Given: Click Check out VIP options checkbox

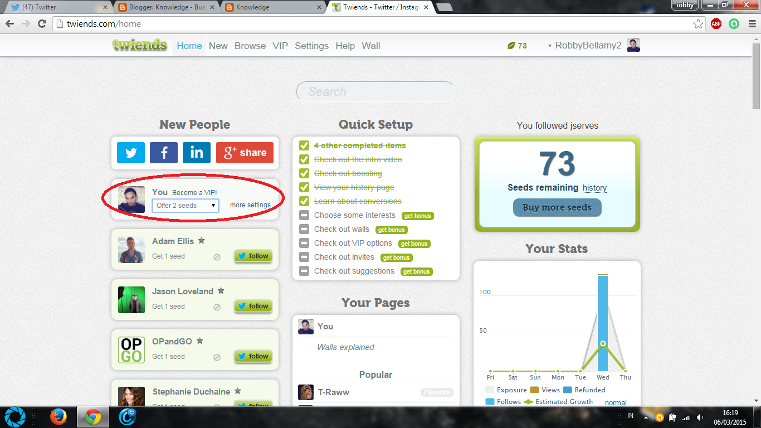Looking at the screenshot, I should coord(304,243).
